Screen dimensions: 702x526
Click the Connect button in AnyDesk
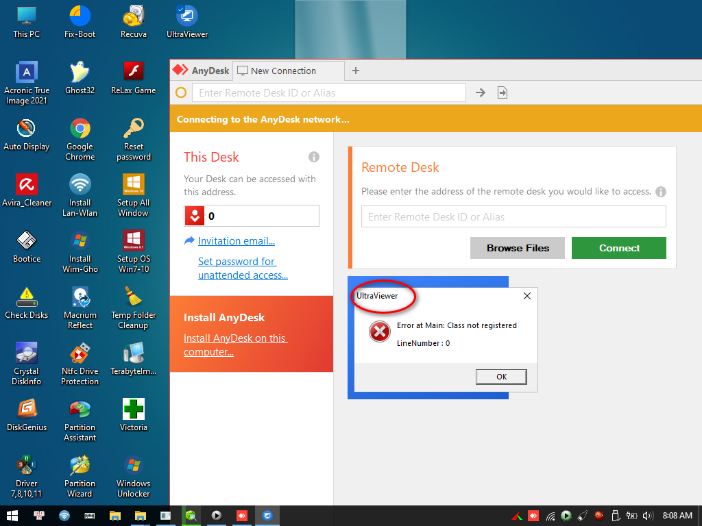tap(619, 248)
